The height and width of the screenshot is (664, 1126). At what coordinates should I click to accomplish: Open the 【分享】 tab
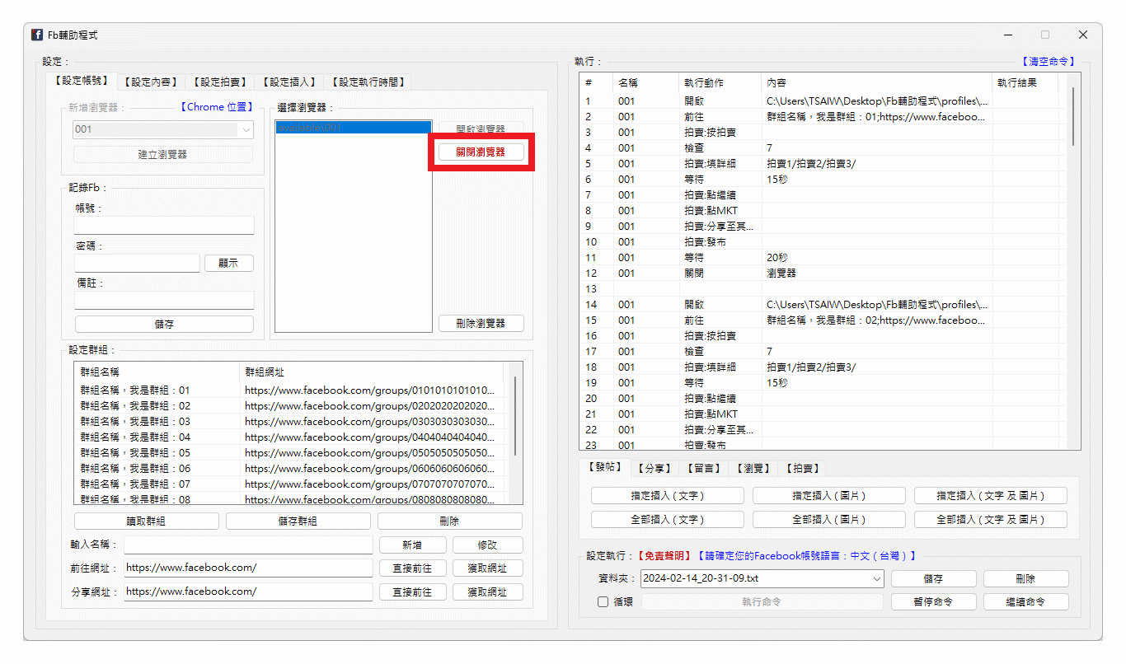click(654, 469)
